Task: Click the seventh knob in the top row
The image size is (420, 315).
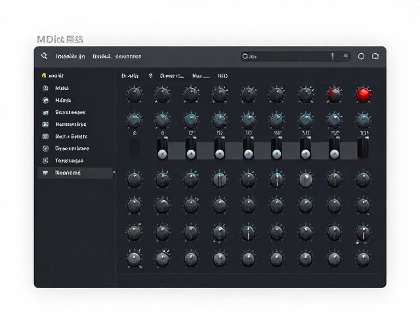Action: pos(306,94)
